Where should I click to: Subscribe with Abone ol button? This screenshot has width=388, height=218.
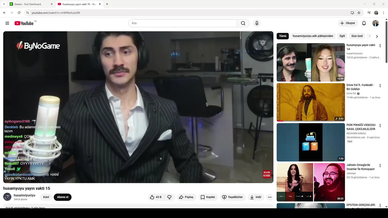click(x=63, y=197)
